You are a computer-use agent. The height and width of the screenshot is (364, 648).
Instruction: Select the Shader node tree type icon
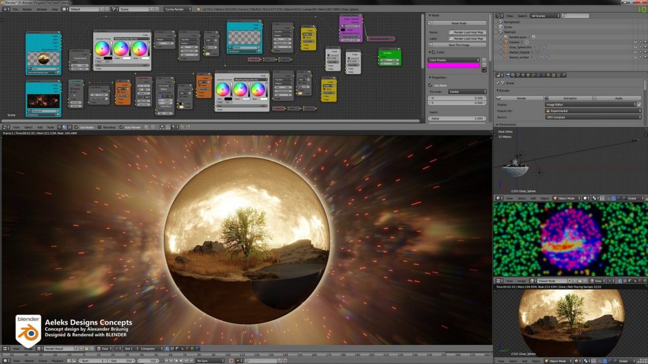(59, 127)
